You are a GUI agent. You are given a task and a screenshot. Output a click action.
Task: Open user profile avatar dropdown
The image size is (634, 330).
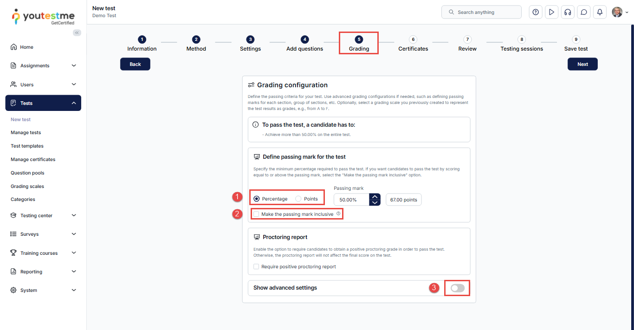[620, 12]
